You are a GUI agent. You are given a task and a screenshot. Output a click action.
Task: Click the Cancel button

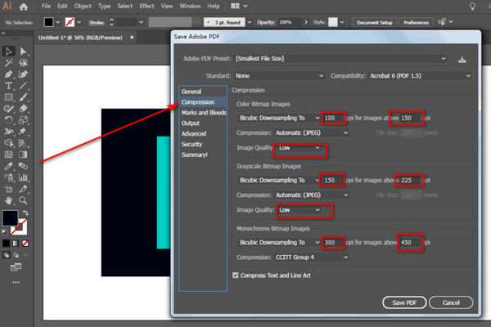451,302
